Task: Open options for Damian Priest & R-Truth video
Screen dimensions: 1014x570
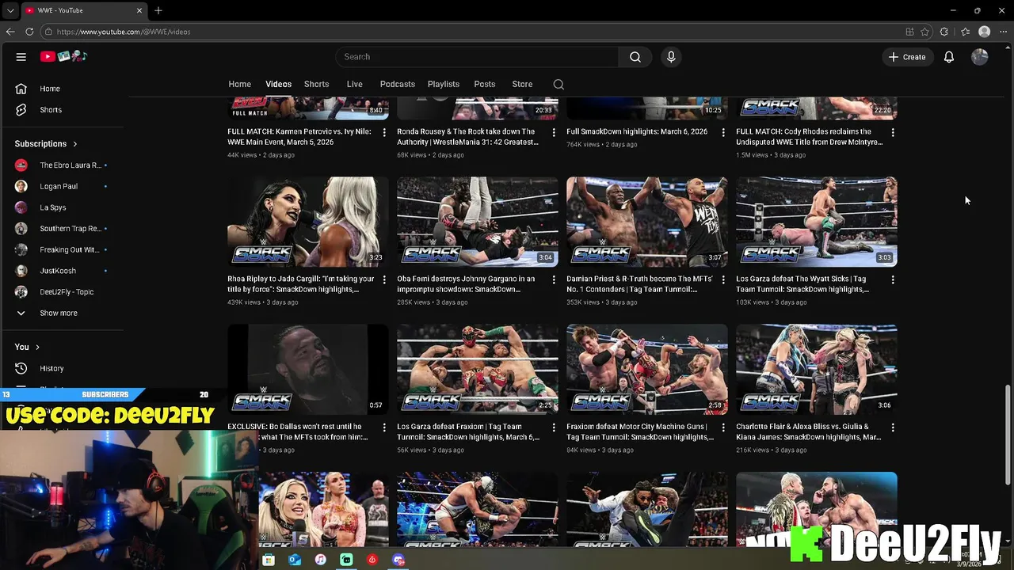Action: pyautogui.click(x=723, y=279)
